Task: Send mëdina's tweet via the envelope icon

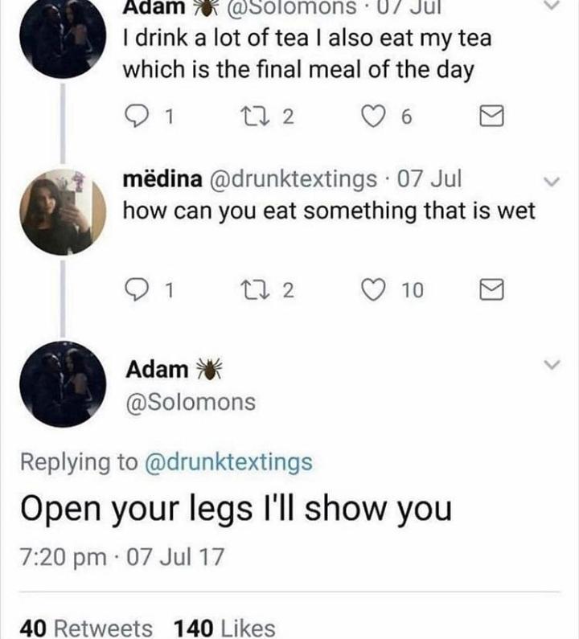Action: click(487, 290)
